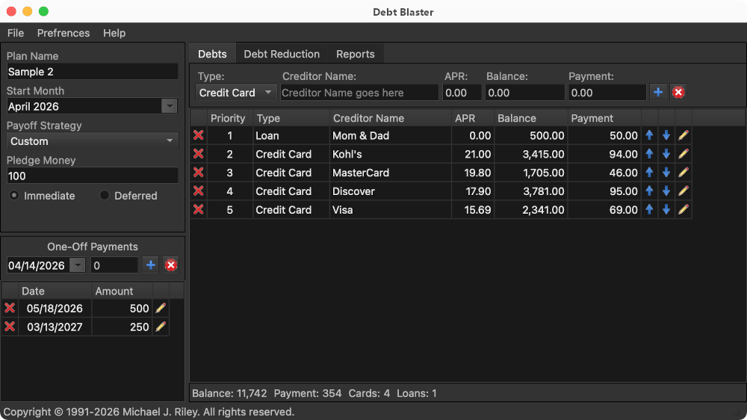Expand the Payoff Strategy combo box

[x=170, y=141]
